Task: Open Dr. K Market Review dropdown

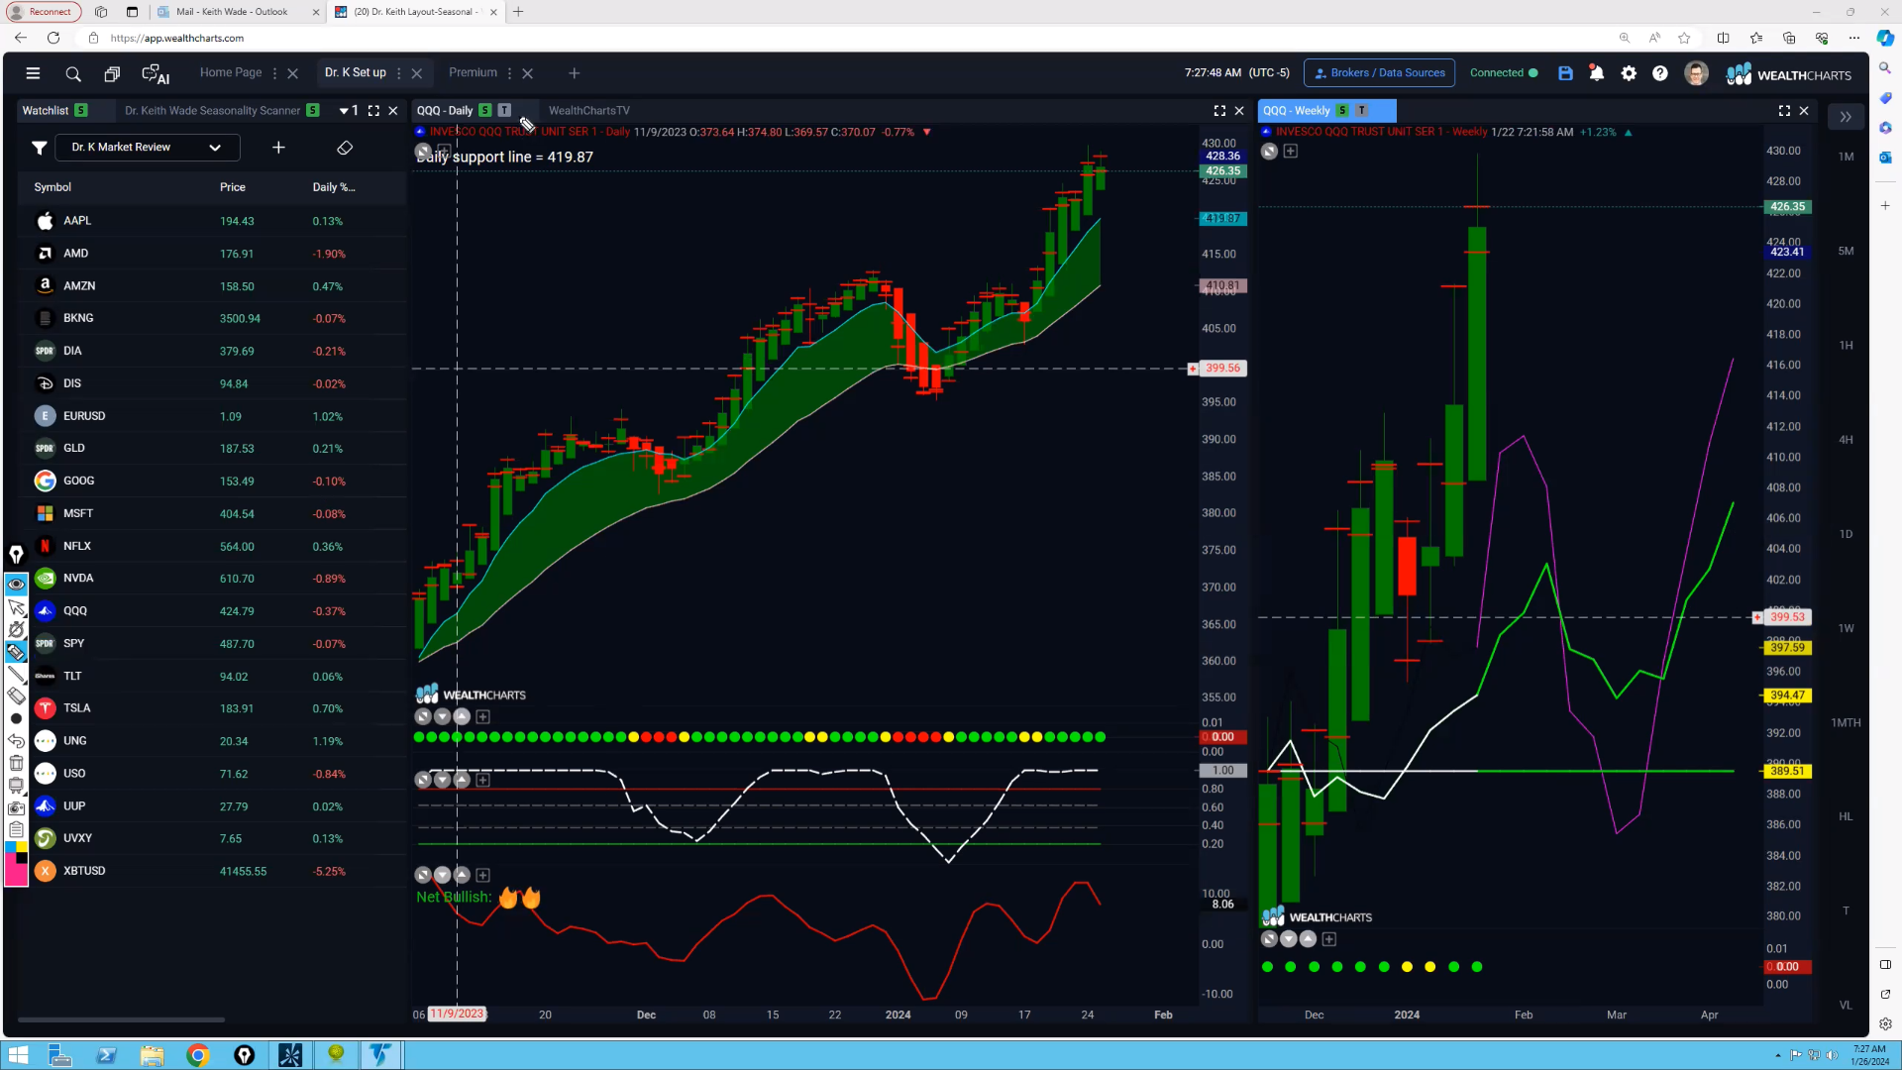Action: point(147,148)
